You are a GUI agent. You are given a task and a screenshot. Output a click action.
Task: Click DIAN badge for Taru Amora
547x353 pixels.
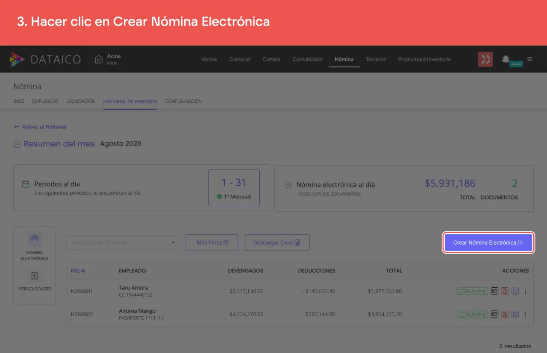pyautogui.click(x=472, y=291)
